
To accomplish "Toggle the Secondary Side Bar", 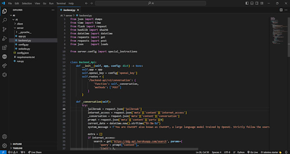I will pos(257,3).
